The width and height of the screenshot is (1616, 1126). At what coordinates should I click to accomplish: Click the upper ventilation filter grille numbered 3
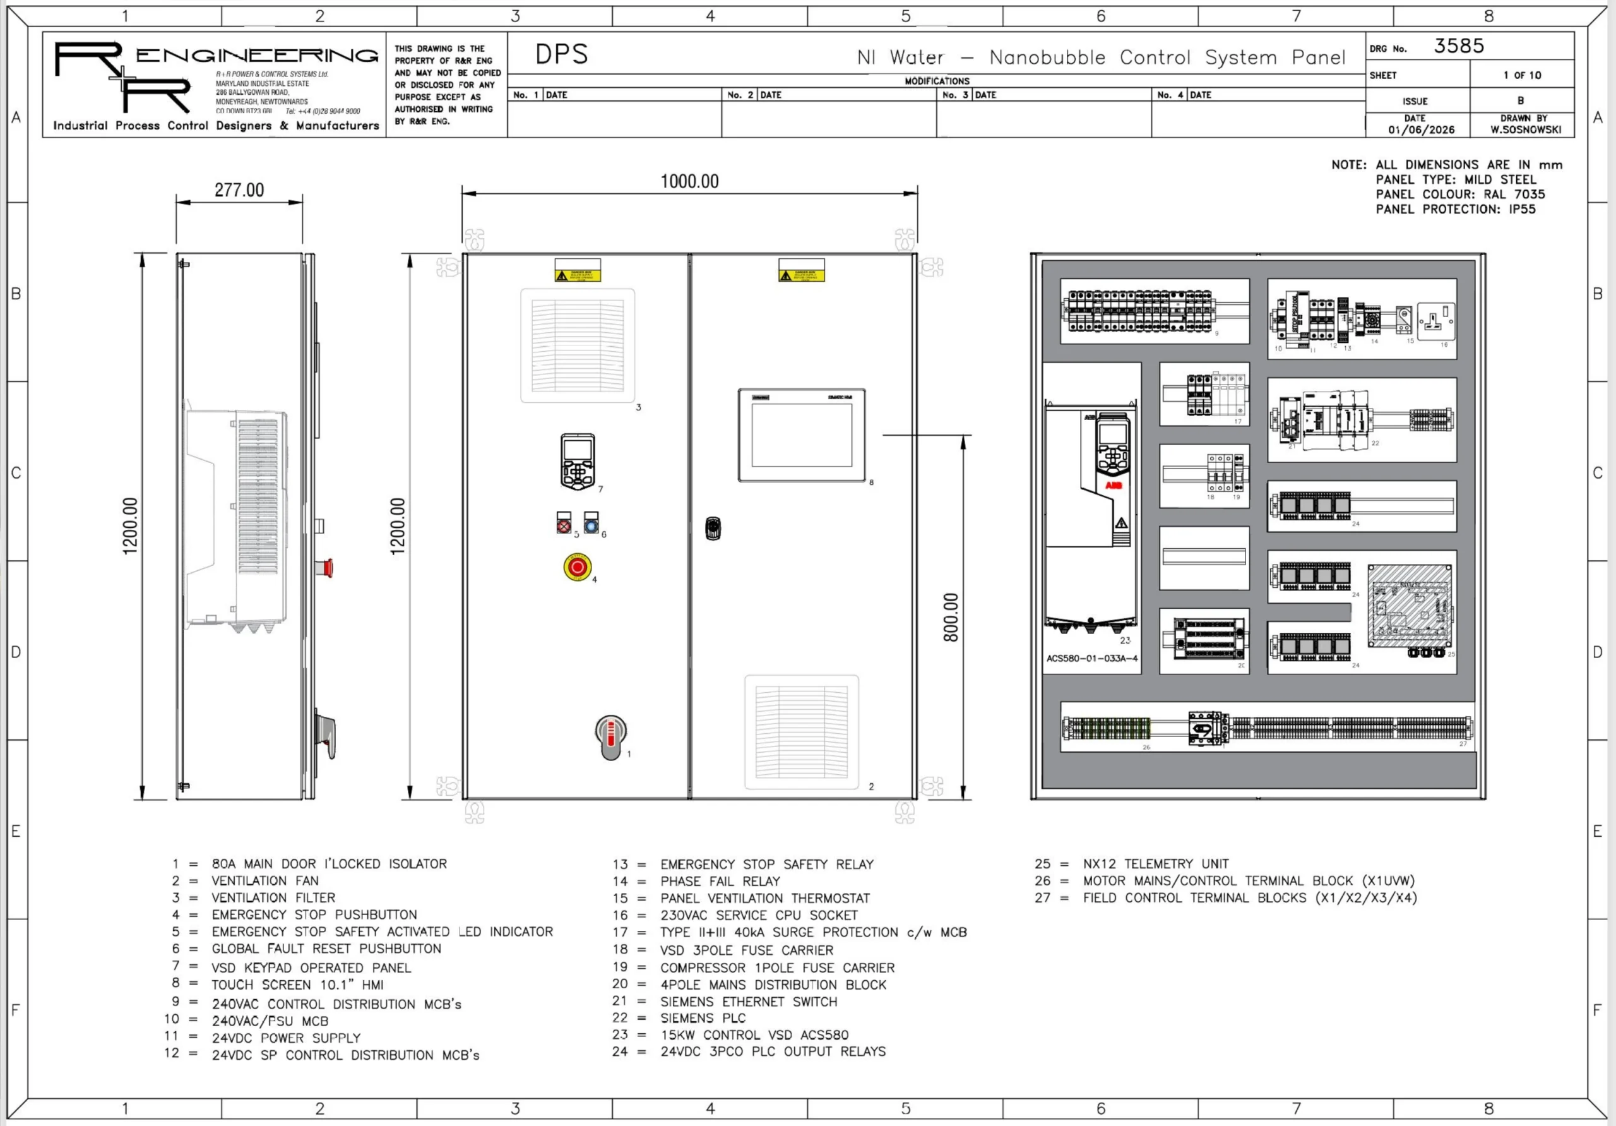(577, 345)
